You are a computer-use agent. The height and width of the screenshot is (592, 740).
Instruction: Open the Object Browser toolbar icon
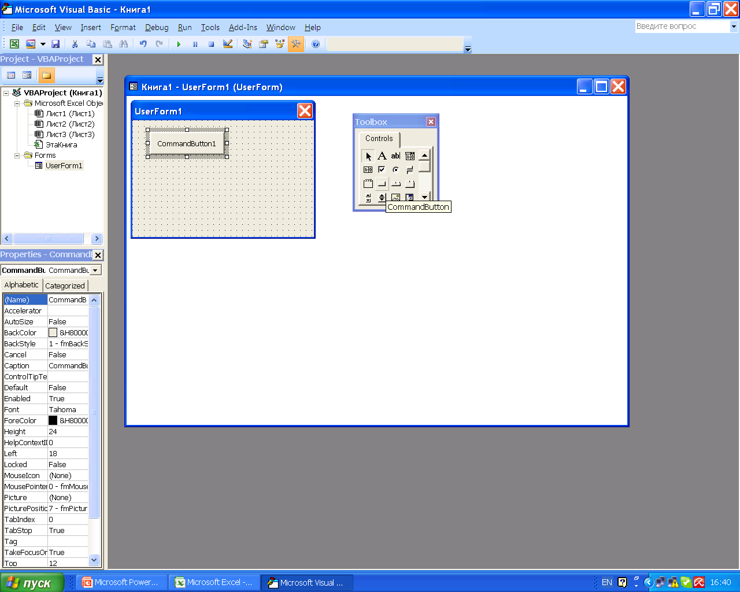pyautogui.click(x=280, y=44)
